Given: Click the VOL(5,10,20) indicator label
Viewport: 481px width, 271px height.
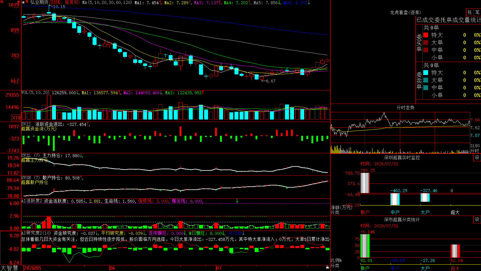Looking at the screenshot, I should (35, 93).
